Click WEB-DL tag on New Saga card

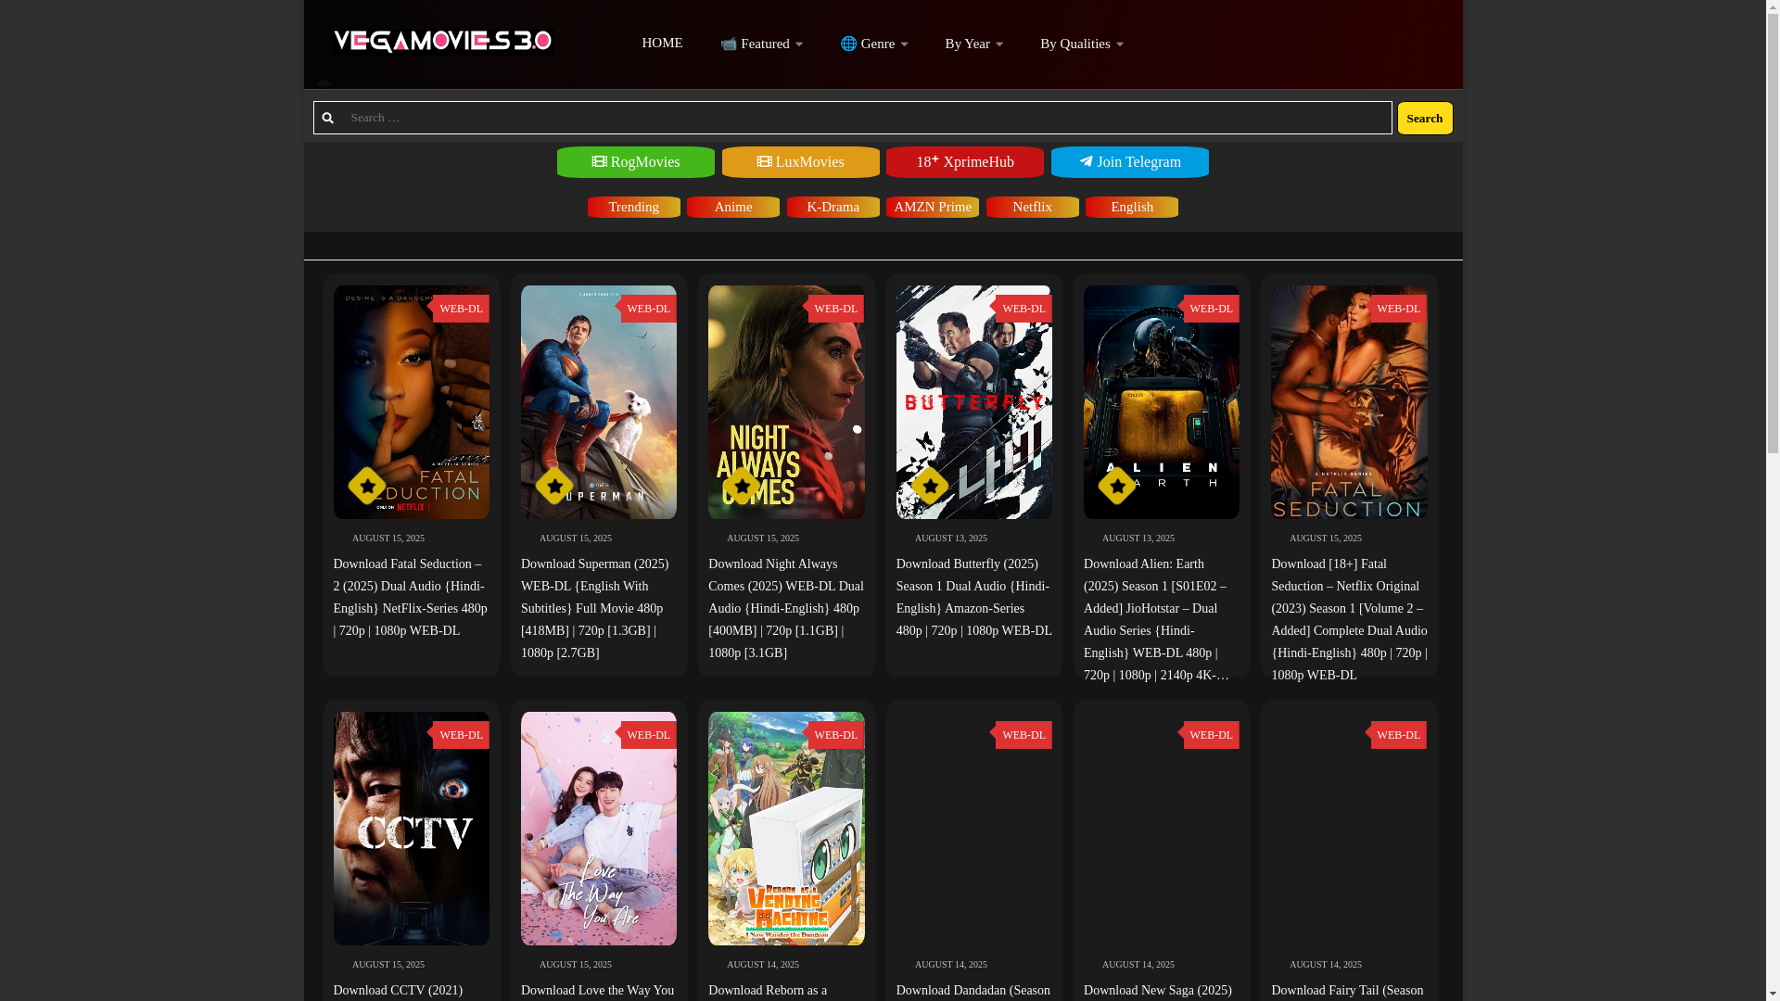click(1211, 735)
